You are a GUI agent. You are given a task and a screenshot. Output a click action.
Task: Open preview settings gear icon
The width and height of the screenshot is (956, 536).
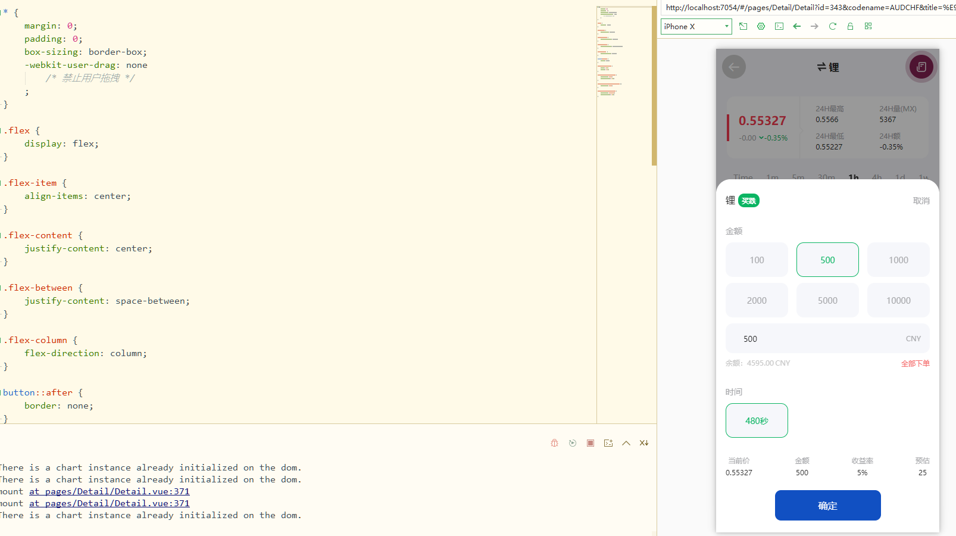[761, 26]
